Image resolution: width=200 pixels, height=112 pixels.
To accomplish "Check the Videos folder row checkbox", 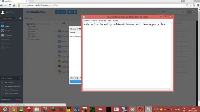I will click(56, 52).
